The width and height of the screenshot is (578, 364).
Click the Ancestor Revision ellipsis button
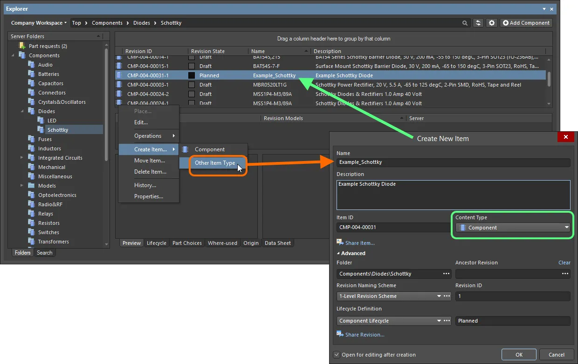(x=565, y=274)
